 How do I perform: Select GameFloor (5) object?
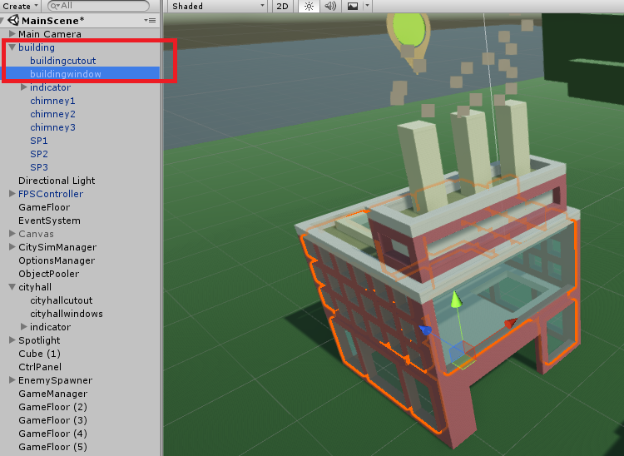tap(52, 447)
